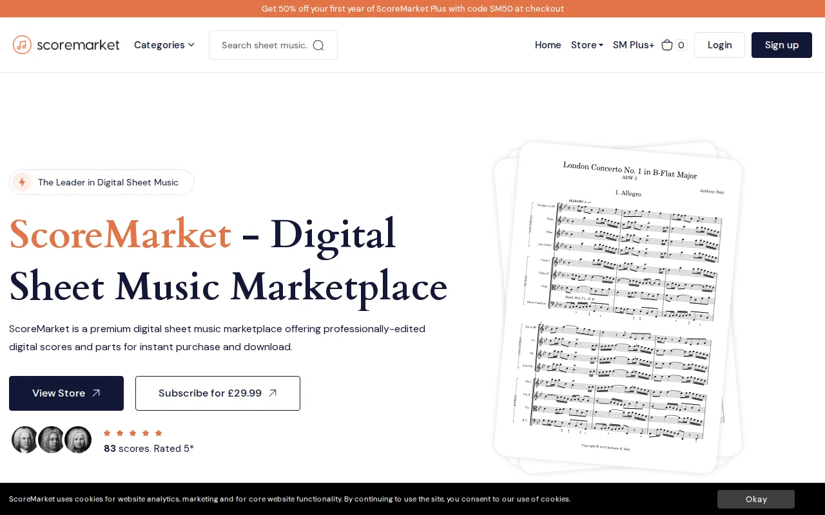Click the Sign up button
Viewport: 825px width, 515px height.
(782, 45)
